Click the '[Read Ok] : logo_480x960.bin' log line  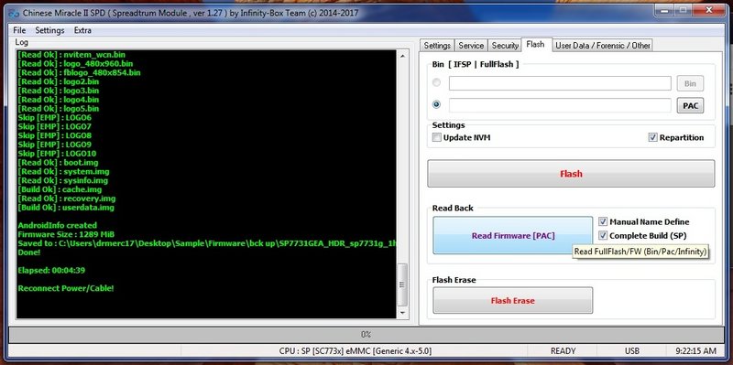coord(75,63)
